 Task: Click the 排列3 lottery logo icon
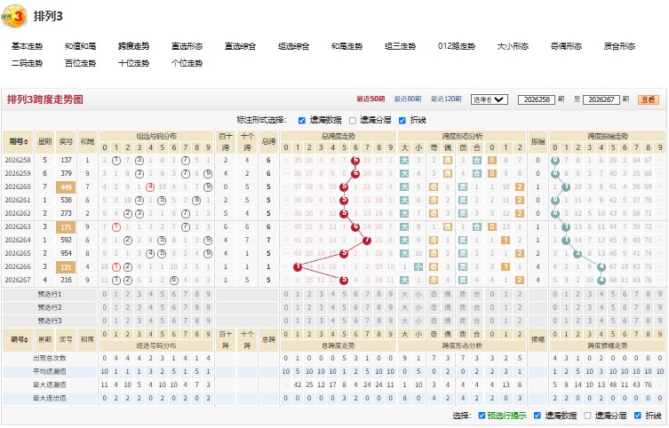(x=14, y=17)
